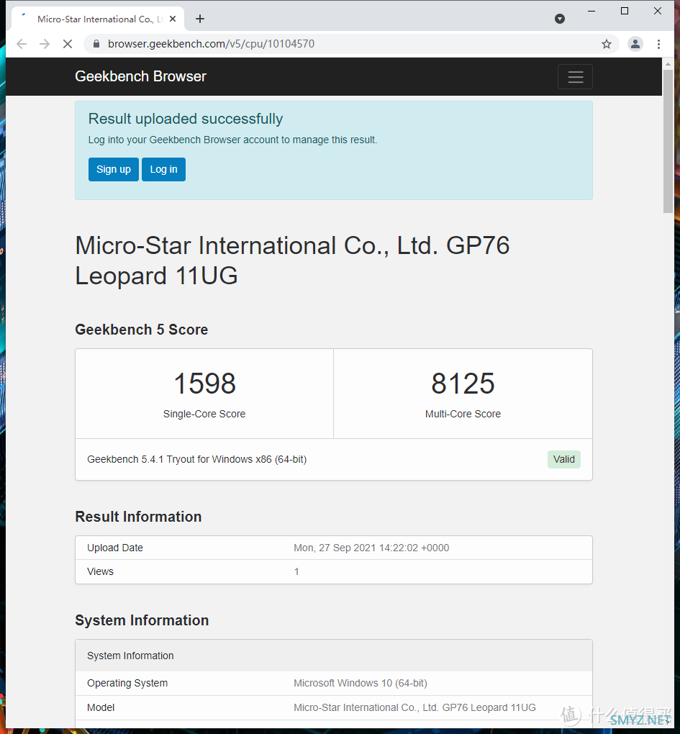Image resolution: width=680 pixels, height=734 pixels.
Task: Go back to the previous page
Action: point(22,44)
